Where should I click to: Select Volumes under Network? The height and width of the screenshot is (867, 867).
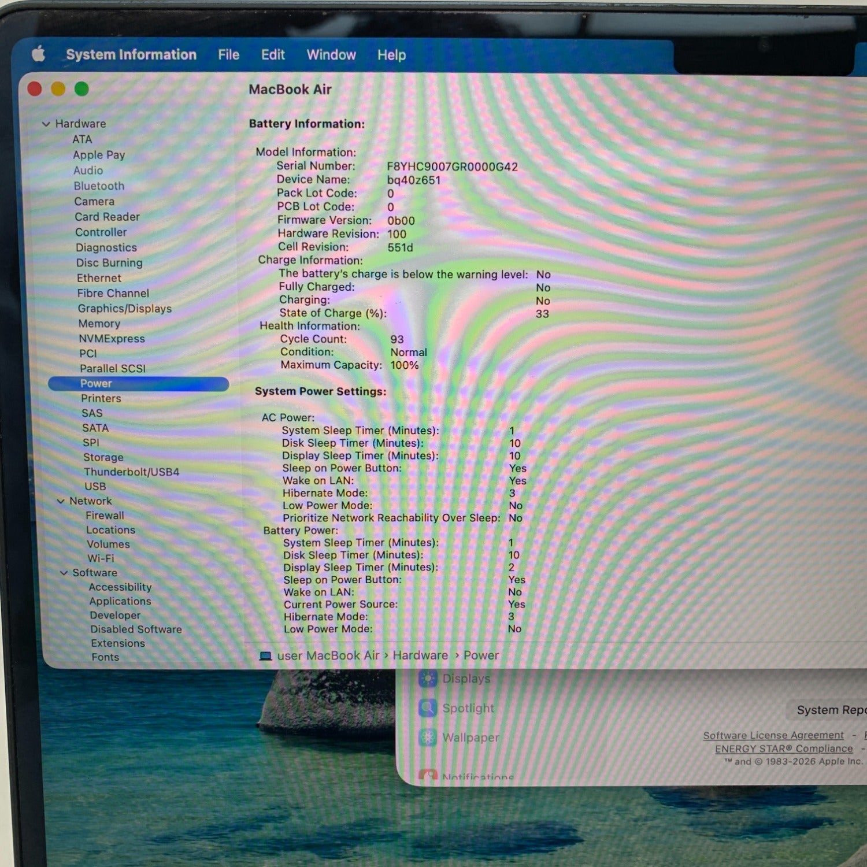click(x=108, y=544)
